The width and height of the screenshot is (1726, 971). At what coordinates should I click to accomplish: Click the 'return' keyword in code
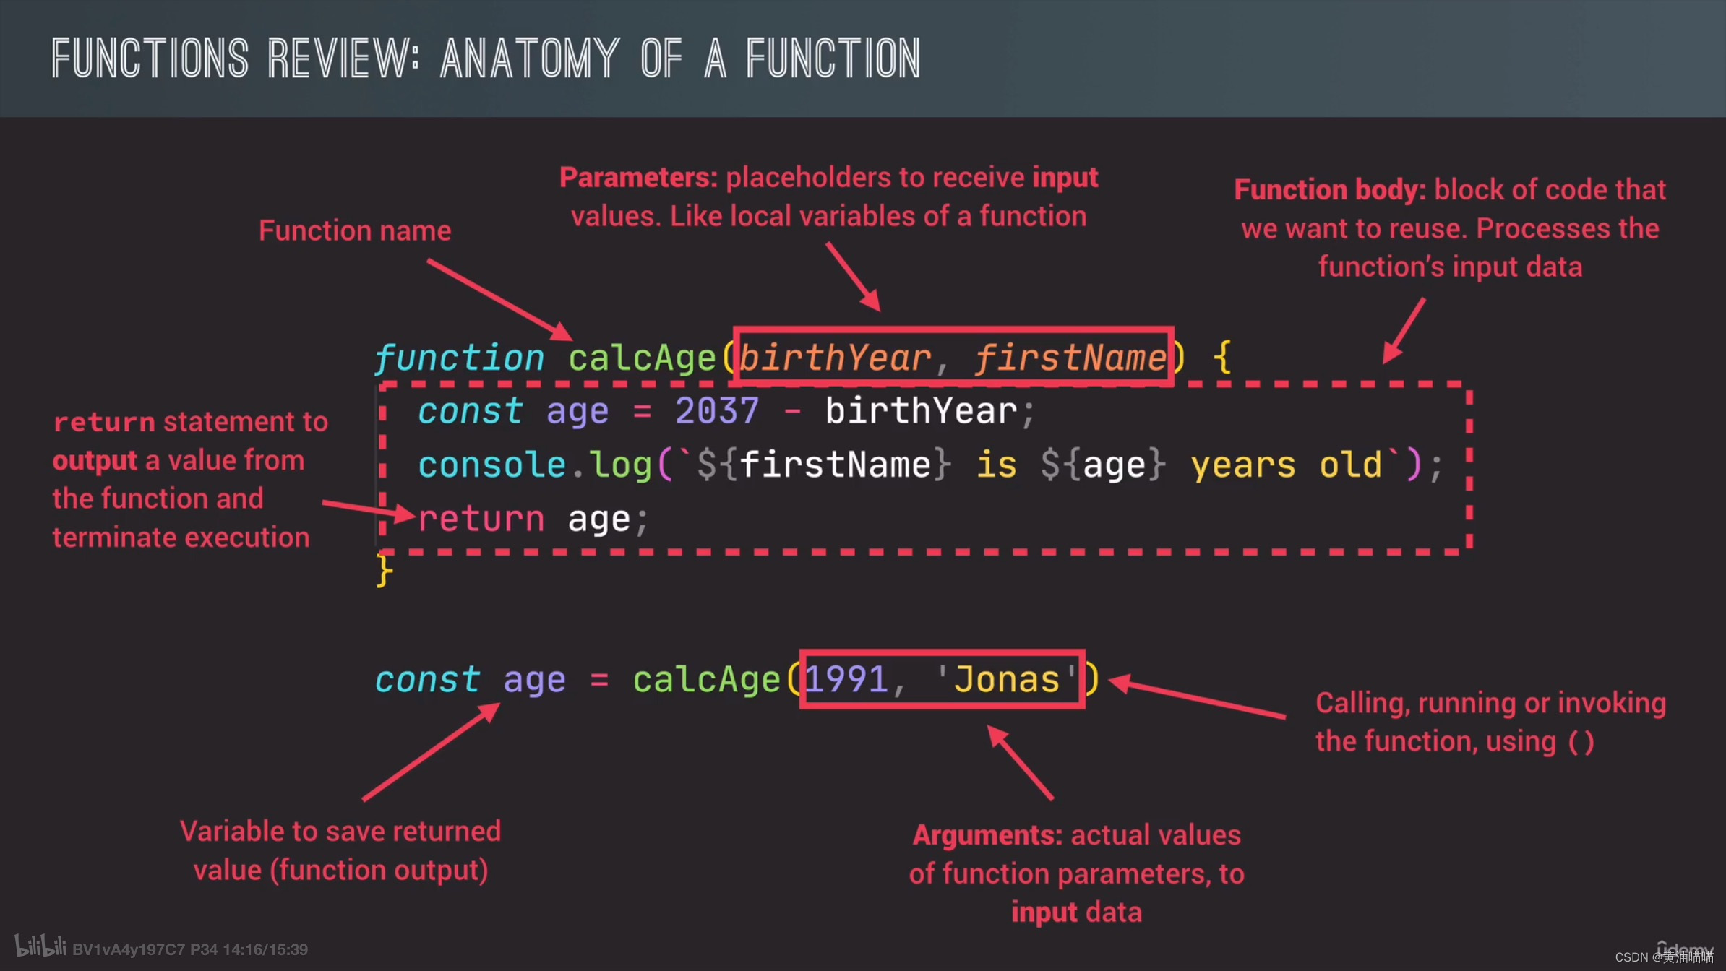pyautogui.click(x=481, y=519)
